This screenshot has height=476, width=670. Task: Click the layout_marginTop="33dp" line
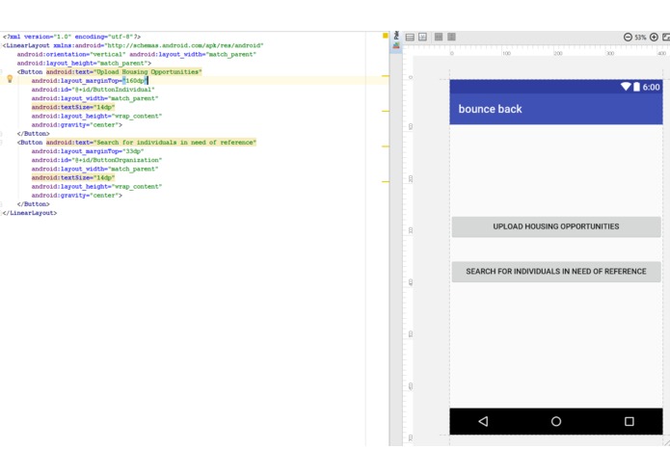tap(87, 151)
